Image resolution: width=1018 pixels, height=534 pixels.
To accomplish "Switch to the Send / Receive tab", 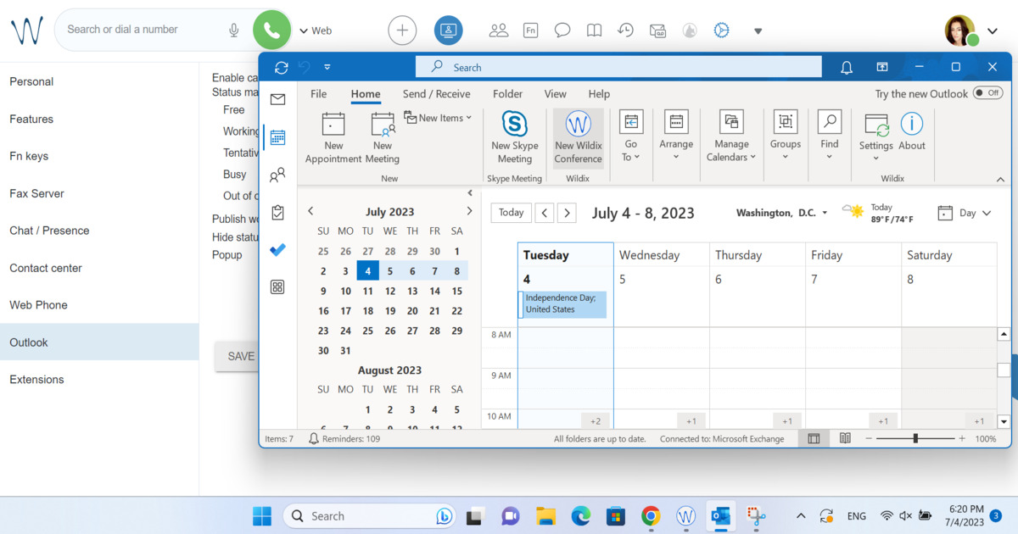I will tap(436, 94).
